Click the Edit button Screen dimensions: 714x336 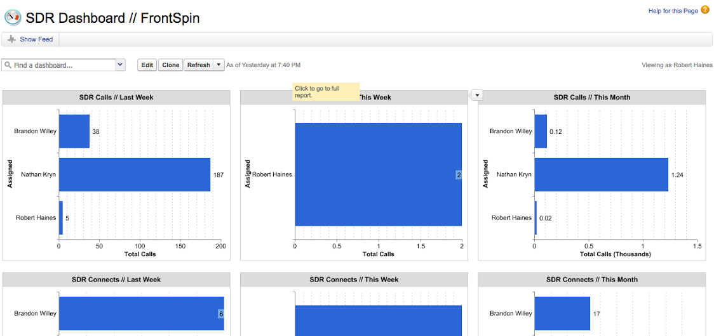(x=147, y=65)
